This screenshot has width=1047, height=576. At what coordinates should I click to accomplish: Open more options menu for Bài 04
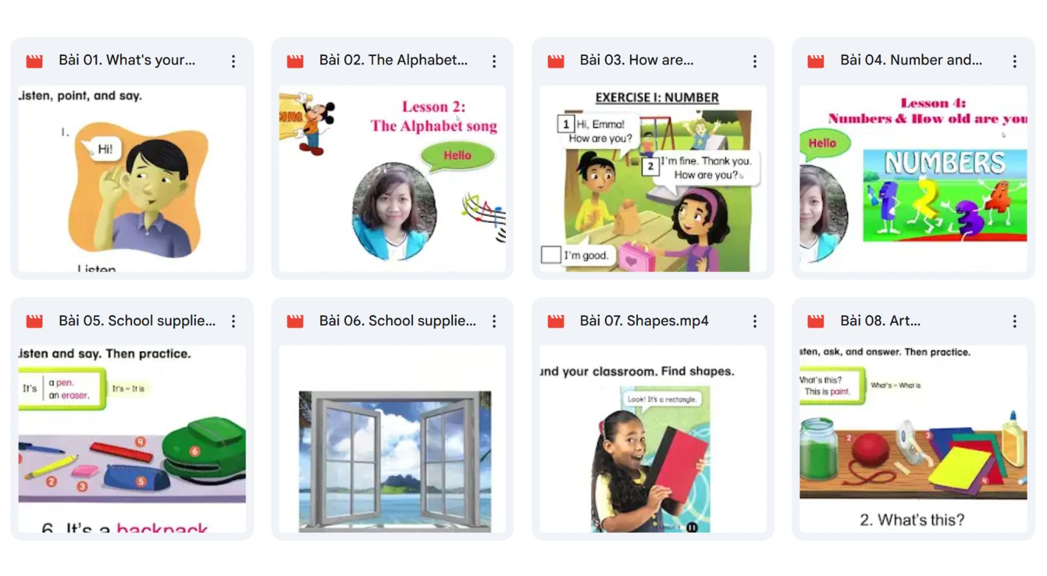pos(1015,61)
